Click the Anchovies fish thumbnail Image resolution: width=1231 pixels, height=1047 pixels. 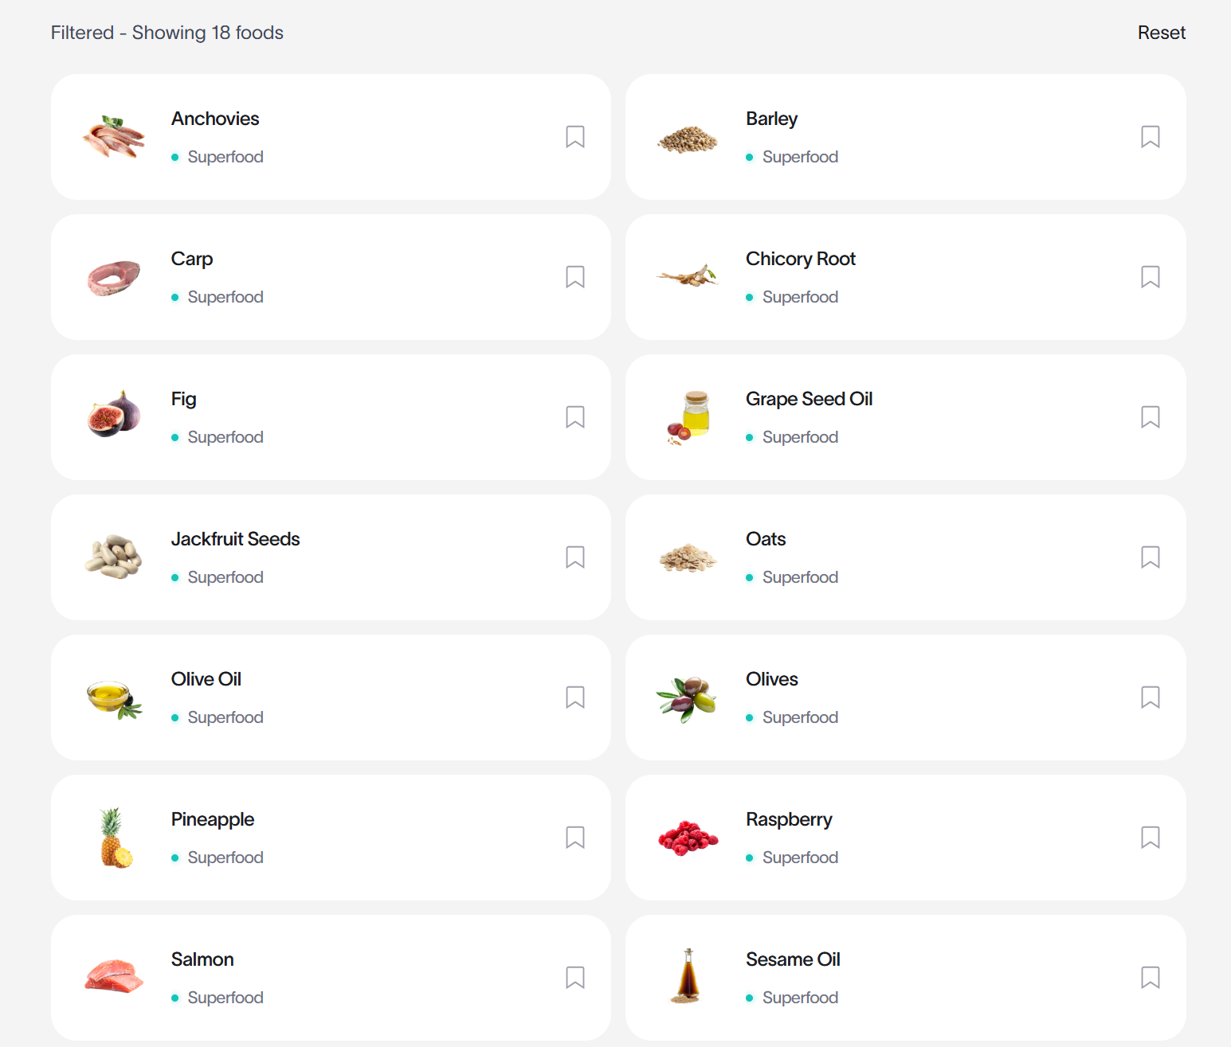click(x=114, y=137)
